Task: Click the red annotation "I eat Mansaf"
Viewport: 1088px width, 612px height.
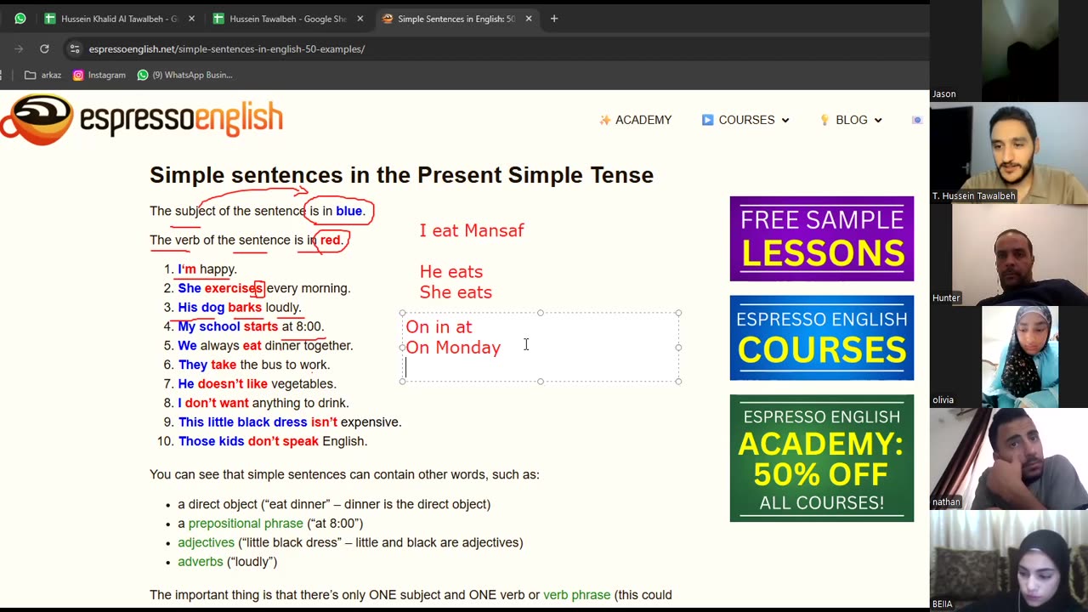Action: coord(472,230)
